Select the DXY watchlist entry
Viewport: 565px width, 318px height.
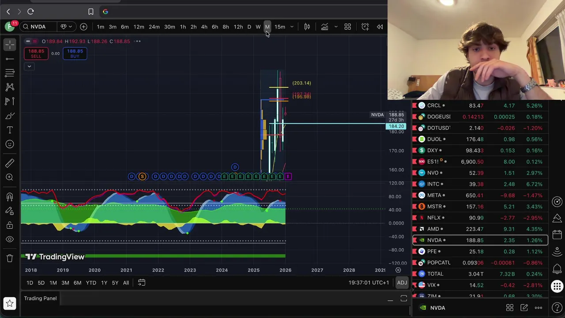[480, 150]
